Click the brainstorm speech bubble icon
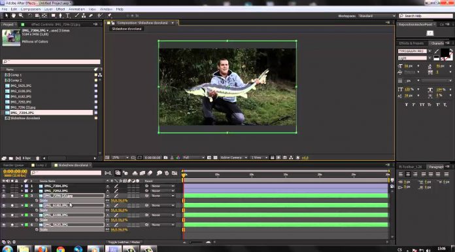This screenshot has width=455, height=252. click(160, 173)
